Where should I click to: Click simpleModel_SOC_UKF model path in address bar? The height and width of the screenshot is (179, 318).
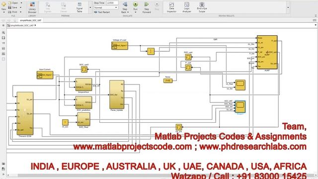(x=22, y=25)
